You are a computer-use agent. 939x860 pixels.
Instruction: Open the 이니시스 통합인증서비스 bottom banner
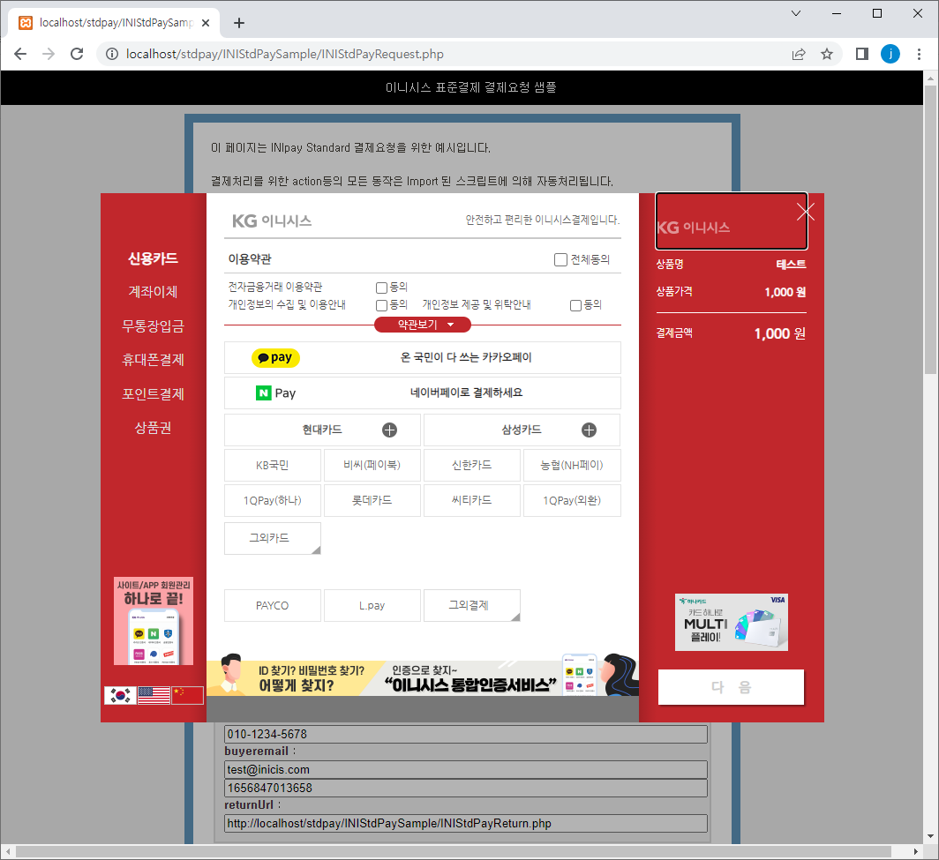422,675
